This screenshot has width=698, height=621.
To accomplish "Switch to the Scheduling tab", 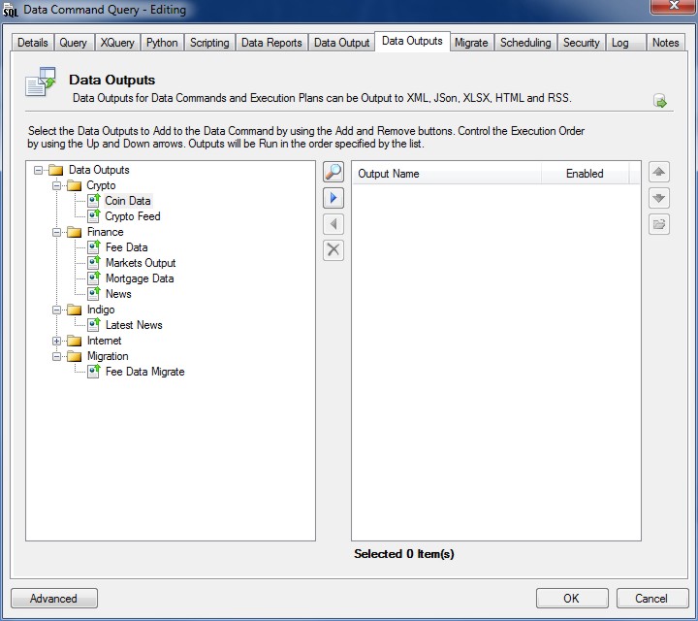I will point(525,43).
